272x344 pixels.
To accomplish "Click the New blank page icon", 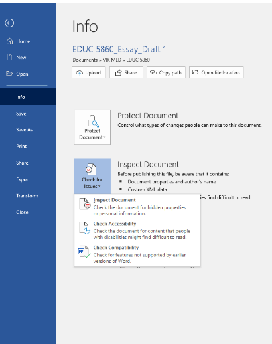I will pos(9,57).
